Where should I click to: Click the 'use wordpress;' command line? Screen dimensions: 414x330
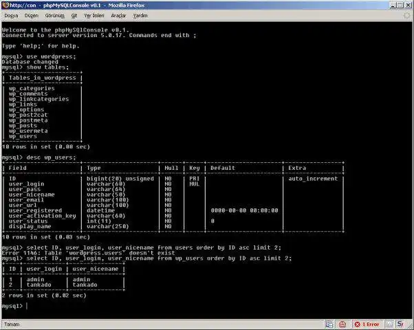coord(39,56)
